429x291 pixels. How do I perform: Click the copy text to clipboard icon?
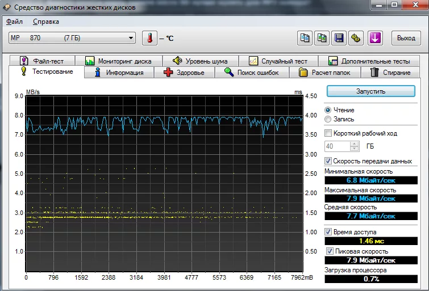305,38
